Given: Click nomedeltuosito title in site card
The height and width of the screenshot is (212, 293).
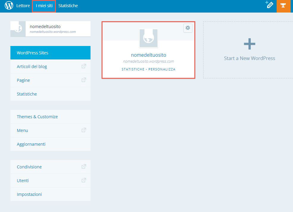Looking at the screenshot, I should point(149,55).
